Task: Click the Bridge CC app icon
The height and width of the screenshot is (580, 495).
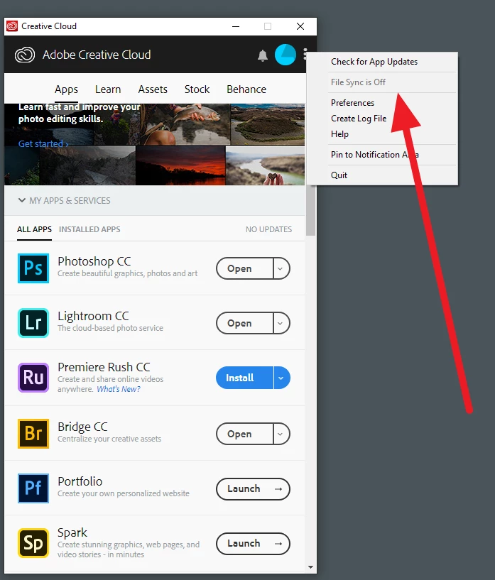Action: (33, 434)
